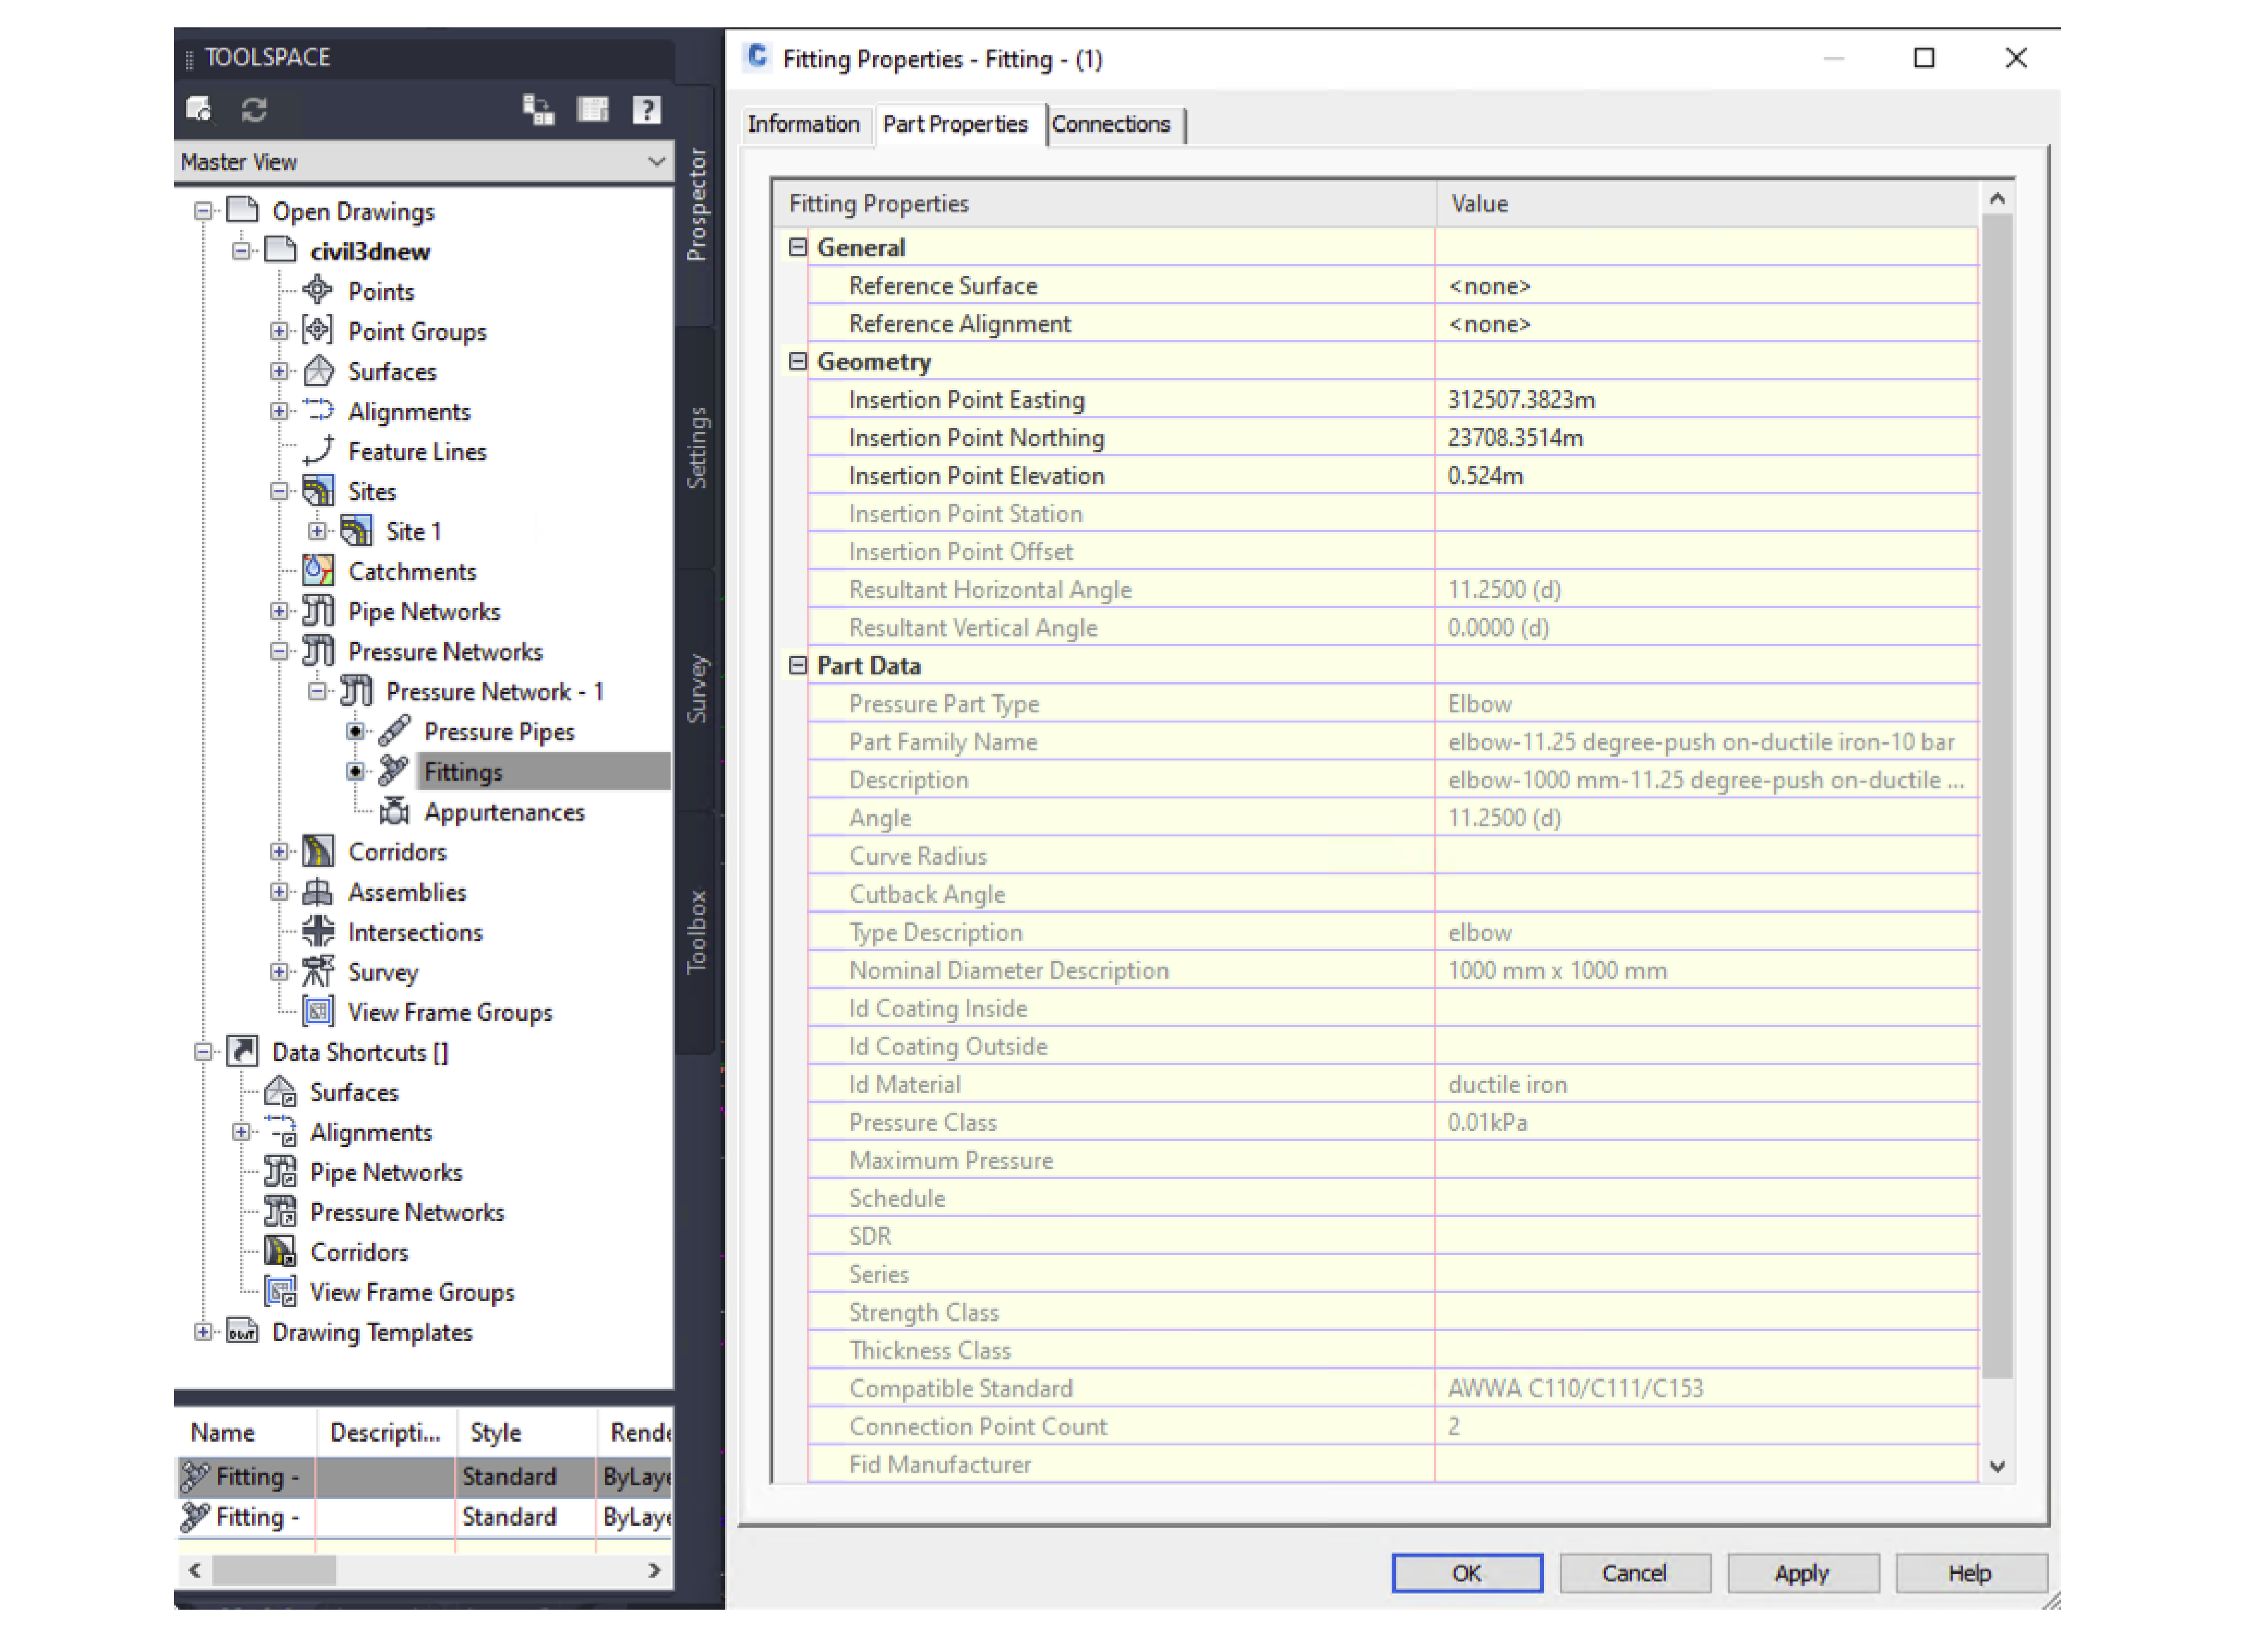The width and height of the screenshot is (2268, 1643).
Task: Click the Pipe Networks tree icon
Action: (x=318, y=611)
